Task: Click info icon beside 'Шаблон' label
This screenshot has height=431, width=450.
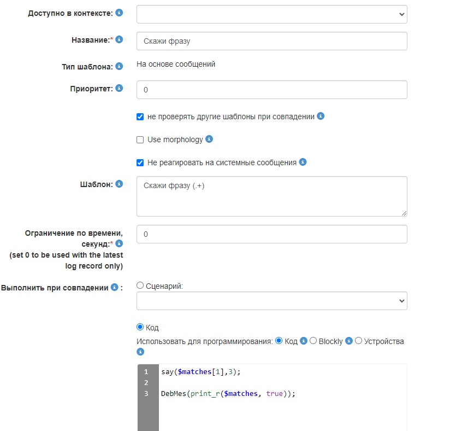Action: click(119, 184)
